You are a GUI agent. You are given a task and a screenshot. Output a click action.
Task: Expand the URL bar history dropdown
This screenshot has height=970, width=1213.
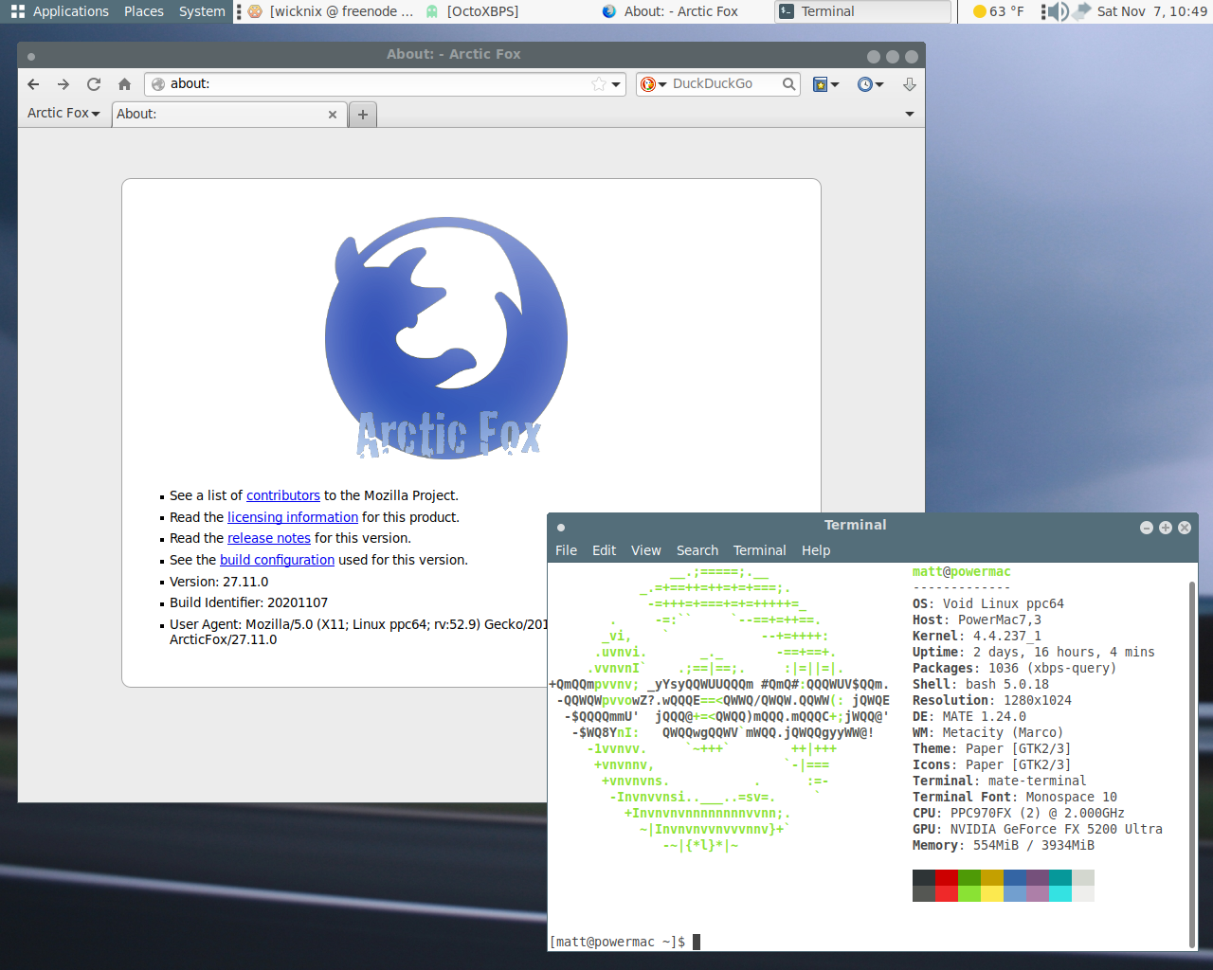(616, 84)
